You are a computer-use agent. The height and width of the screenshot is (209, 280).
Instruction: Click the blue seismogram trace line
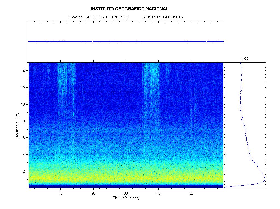[x=126, y=42]
